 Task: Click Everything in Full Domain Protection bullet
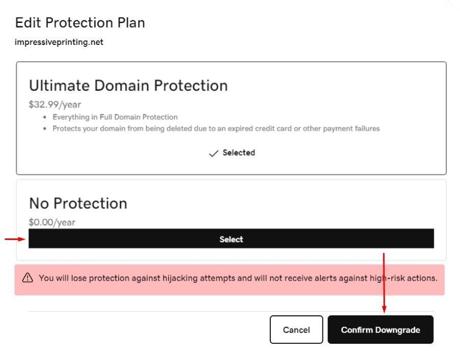115,117
